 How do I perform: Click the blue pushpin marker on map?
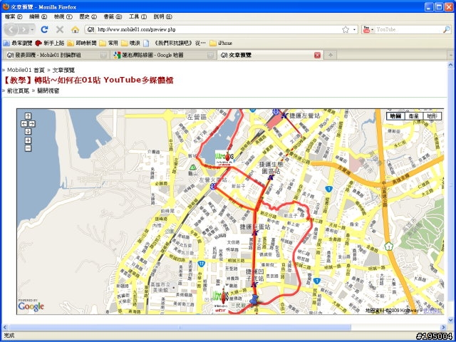254,299
